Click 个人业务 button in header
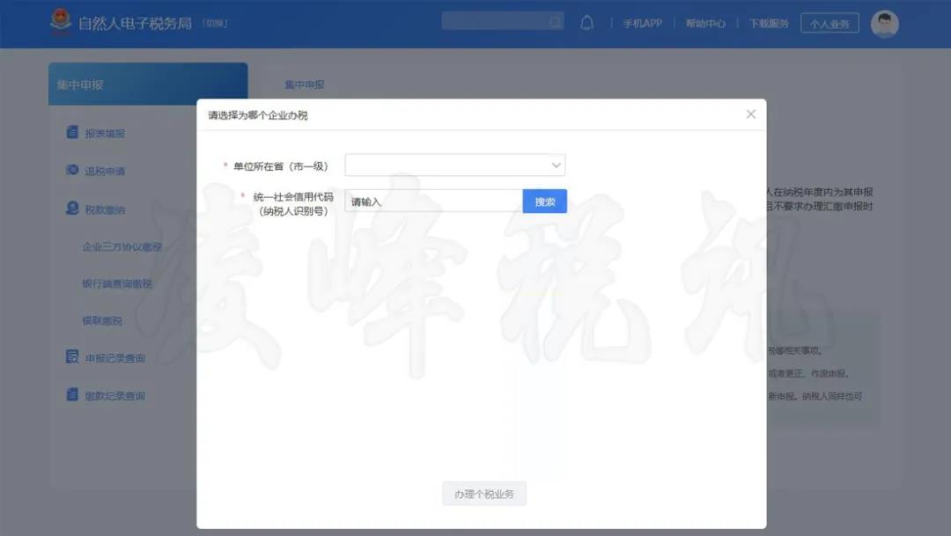Viewport: 951px width, 536px height. 829,24
